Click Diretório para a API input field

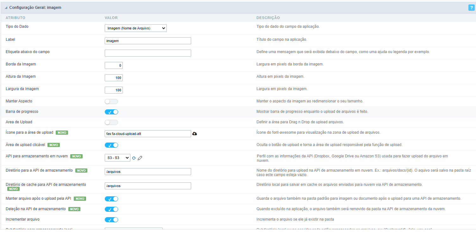point(148,172)
